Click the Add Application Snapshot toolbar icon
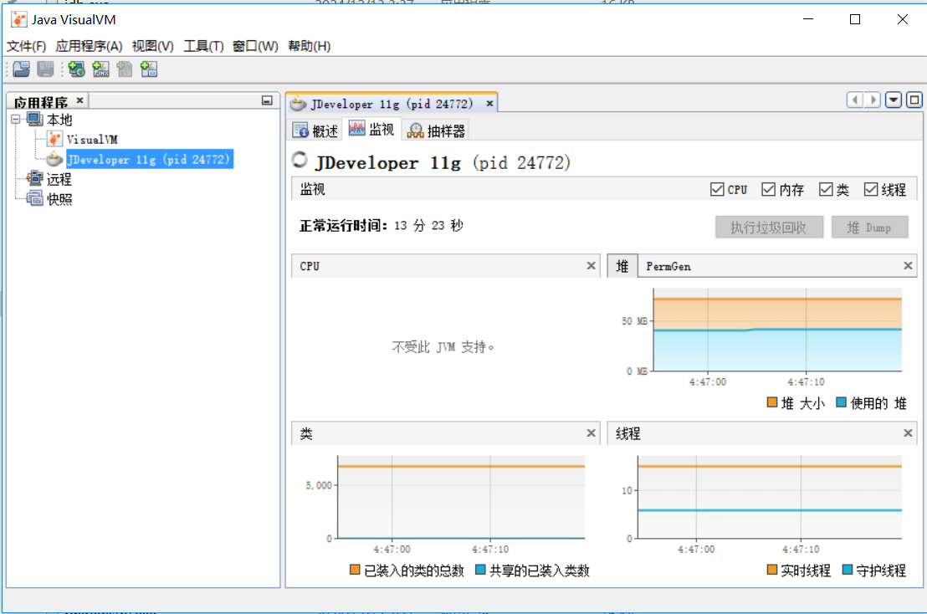This screenshot has height=614, width=927. tap(148, 69)
